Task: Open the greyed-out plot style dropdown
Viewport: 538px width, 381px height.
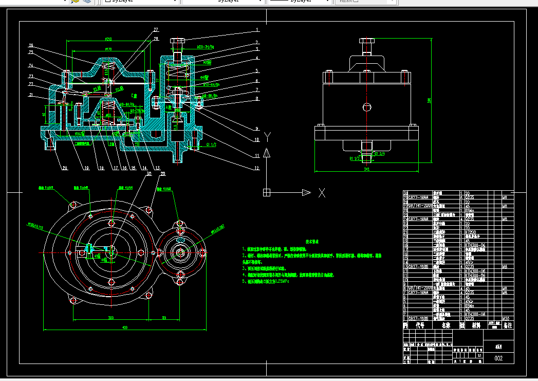Action: tap(366, 1)
